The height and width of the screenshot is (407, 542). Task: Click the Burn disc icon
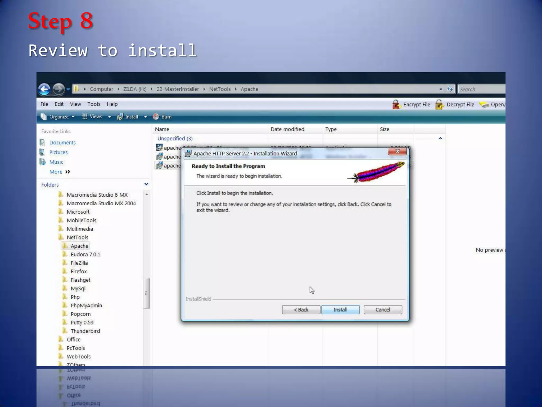pos(156,117)
